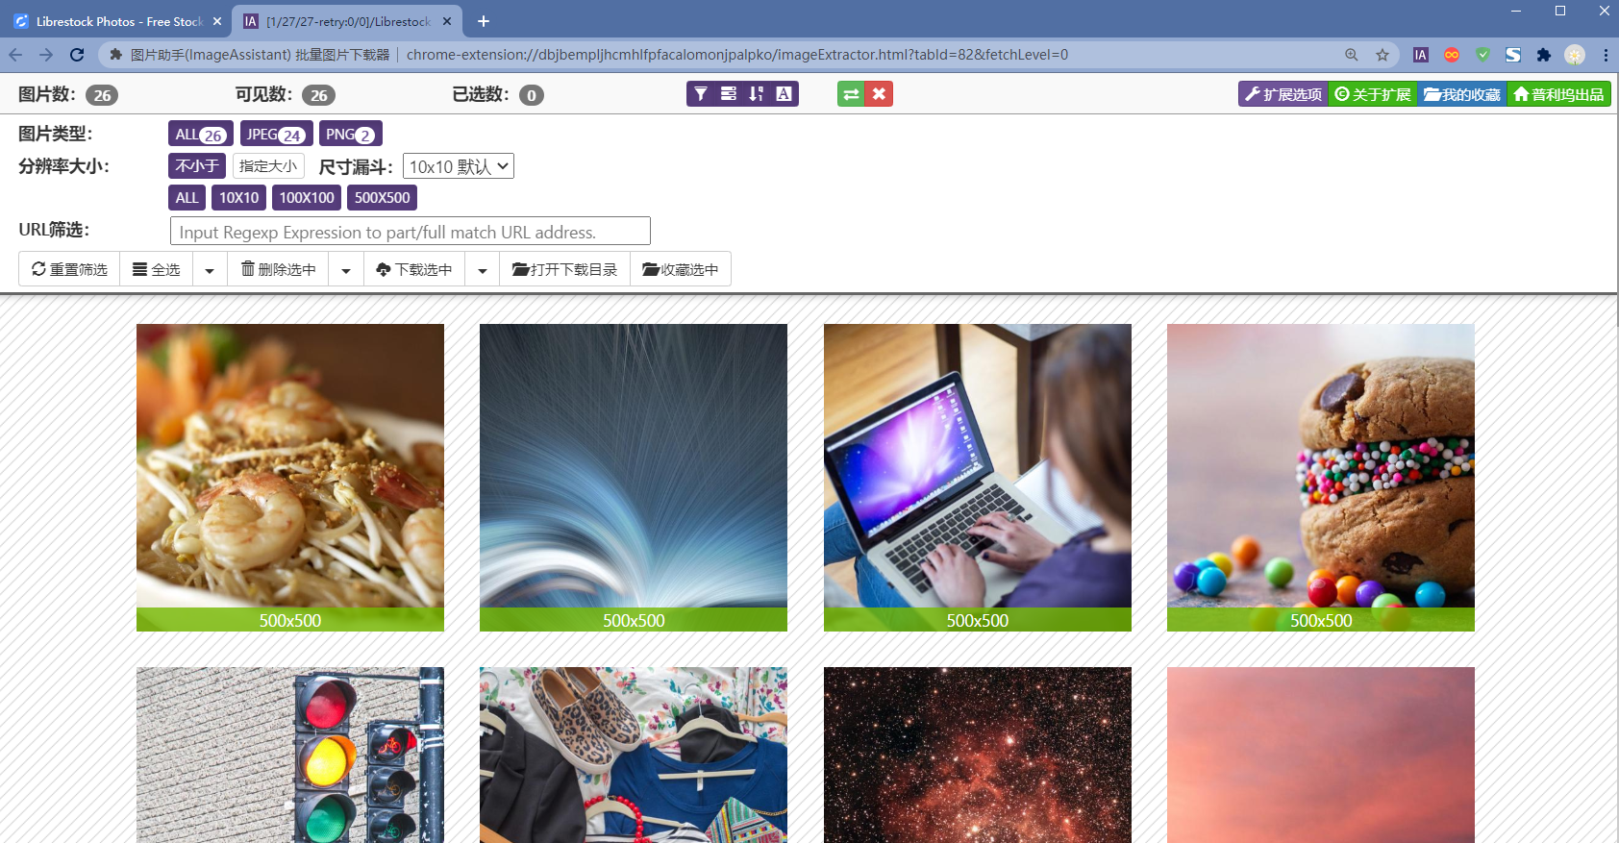Select ALL 26 image type filter
The image size is (1619, 843).
pos(200,134)
